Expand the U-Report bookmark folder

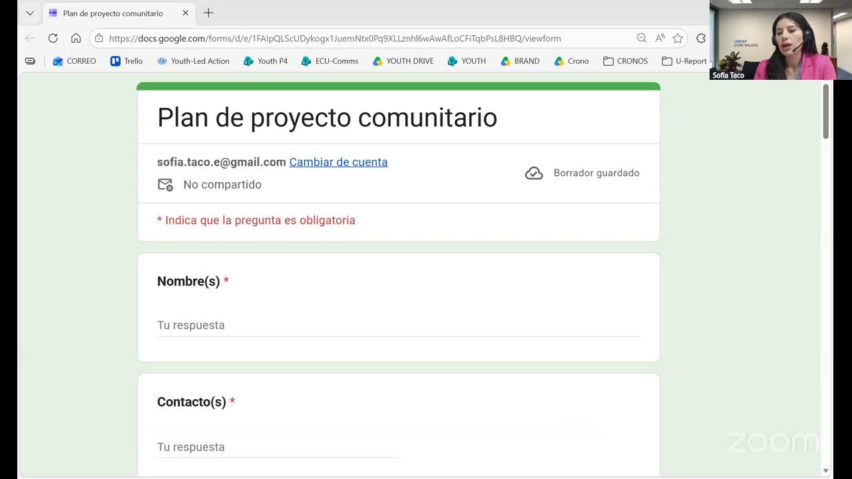(684, 61)
